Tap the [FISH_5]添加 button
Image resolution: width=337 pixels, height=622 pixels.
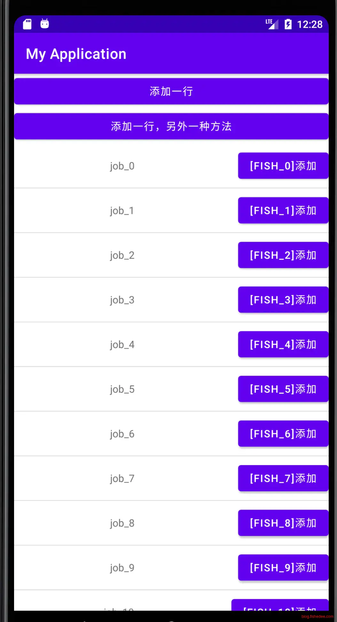tap(283, 389)
